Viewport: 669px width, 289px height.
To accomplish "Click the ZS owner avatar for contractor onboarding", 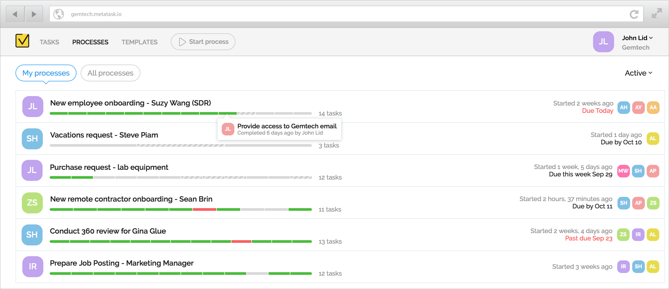I will [32, 203].
